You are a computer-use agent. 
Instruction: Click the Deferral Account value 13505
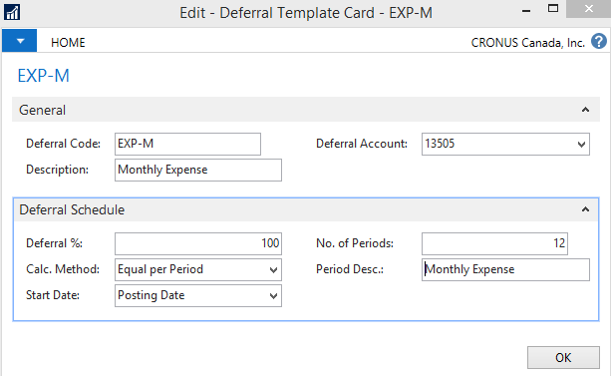[x=440, y=144]
